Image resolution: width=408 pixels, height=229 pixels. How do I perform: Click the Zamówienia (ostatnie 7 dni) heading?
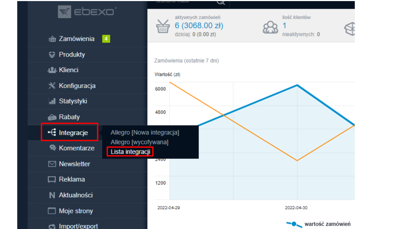[x=187, y=61]
